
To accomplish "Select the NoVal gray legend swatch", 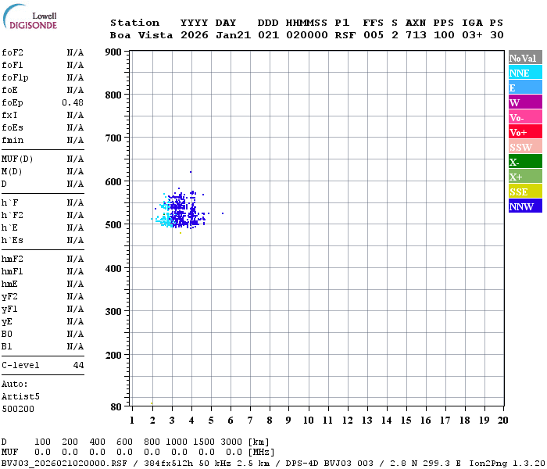I will 525,58.
